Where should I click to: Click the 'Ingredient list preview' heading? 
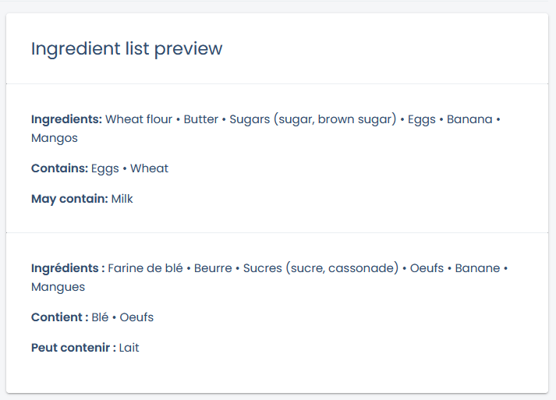[x=126, y=49]
